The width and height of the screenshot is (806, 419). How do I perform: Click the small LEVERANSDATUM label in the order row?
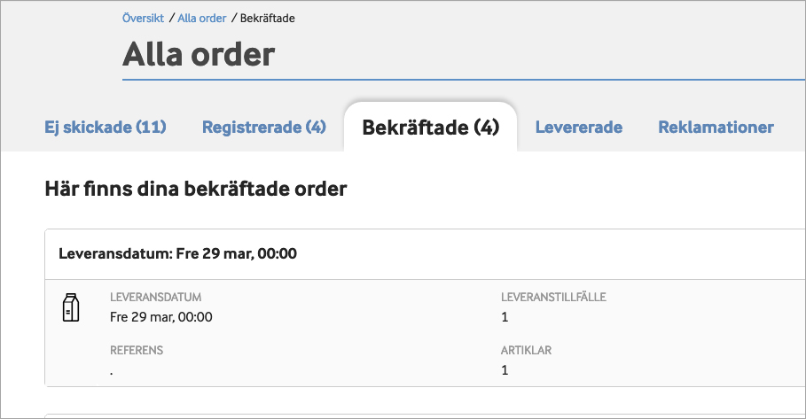156,298
